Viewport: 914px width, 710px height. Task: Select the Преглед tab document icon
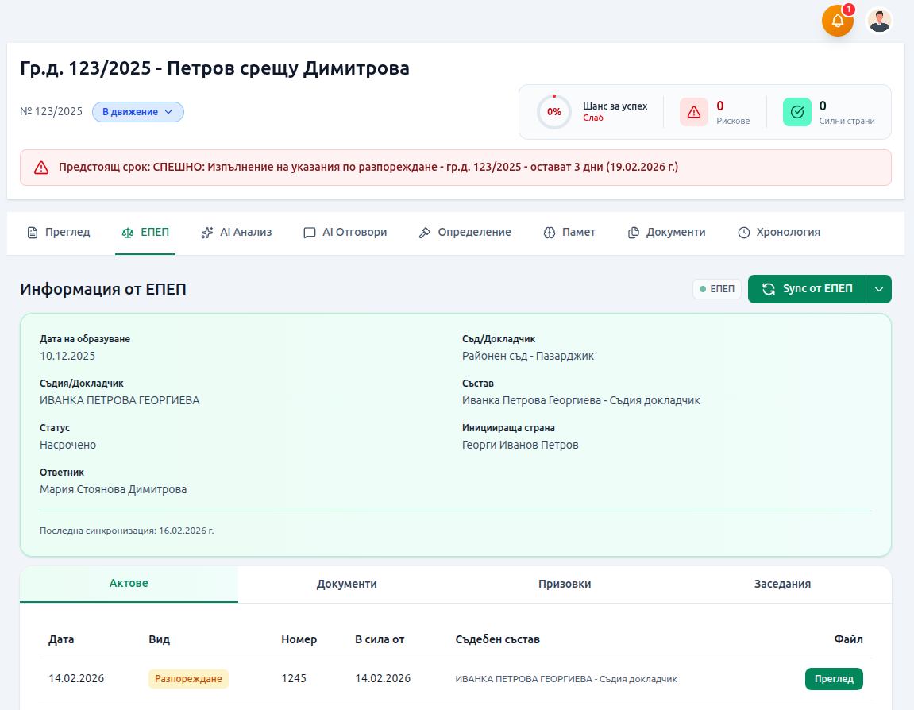coord(32,232)
